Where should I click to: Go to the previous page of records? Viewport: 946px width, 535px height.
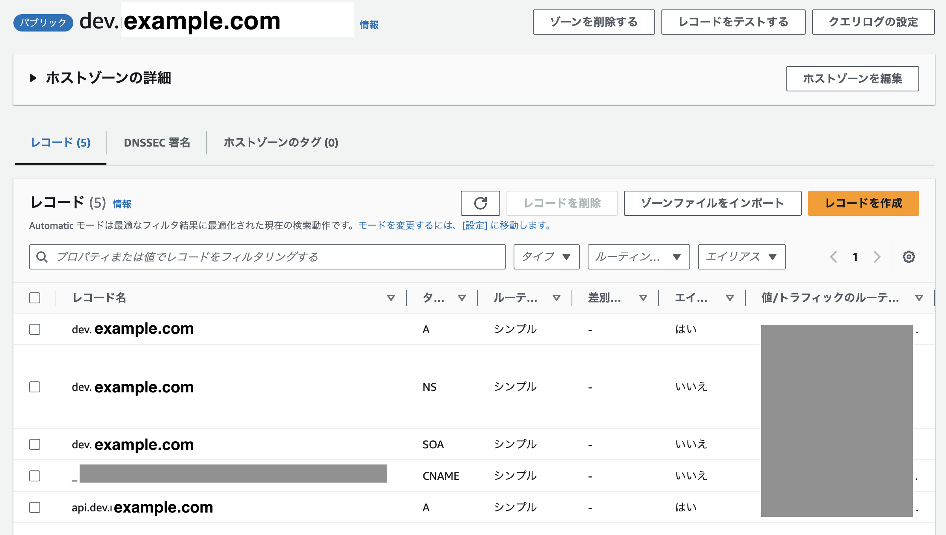pyautogui.click(x=834, y=256)
